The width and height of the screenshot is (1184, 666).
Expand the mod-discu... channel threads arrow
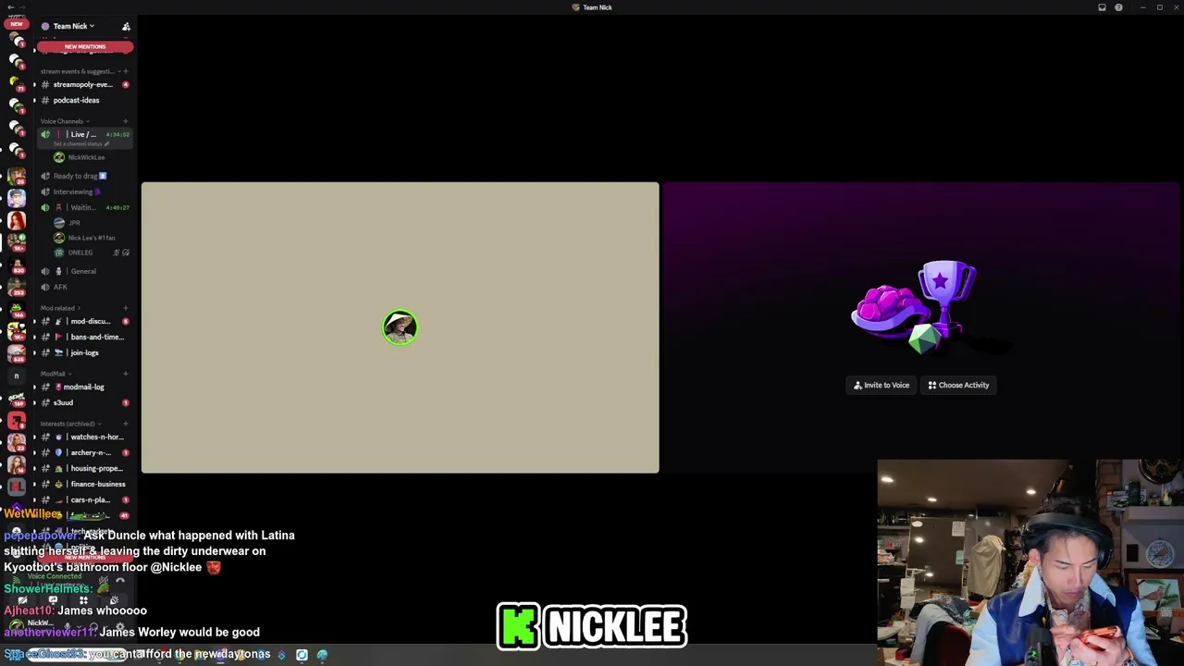[34, 322]
